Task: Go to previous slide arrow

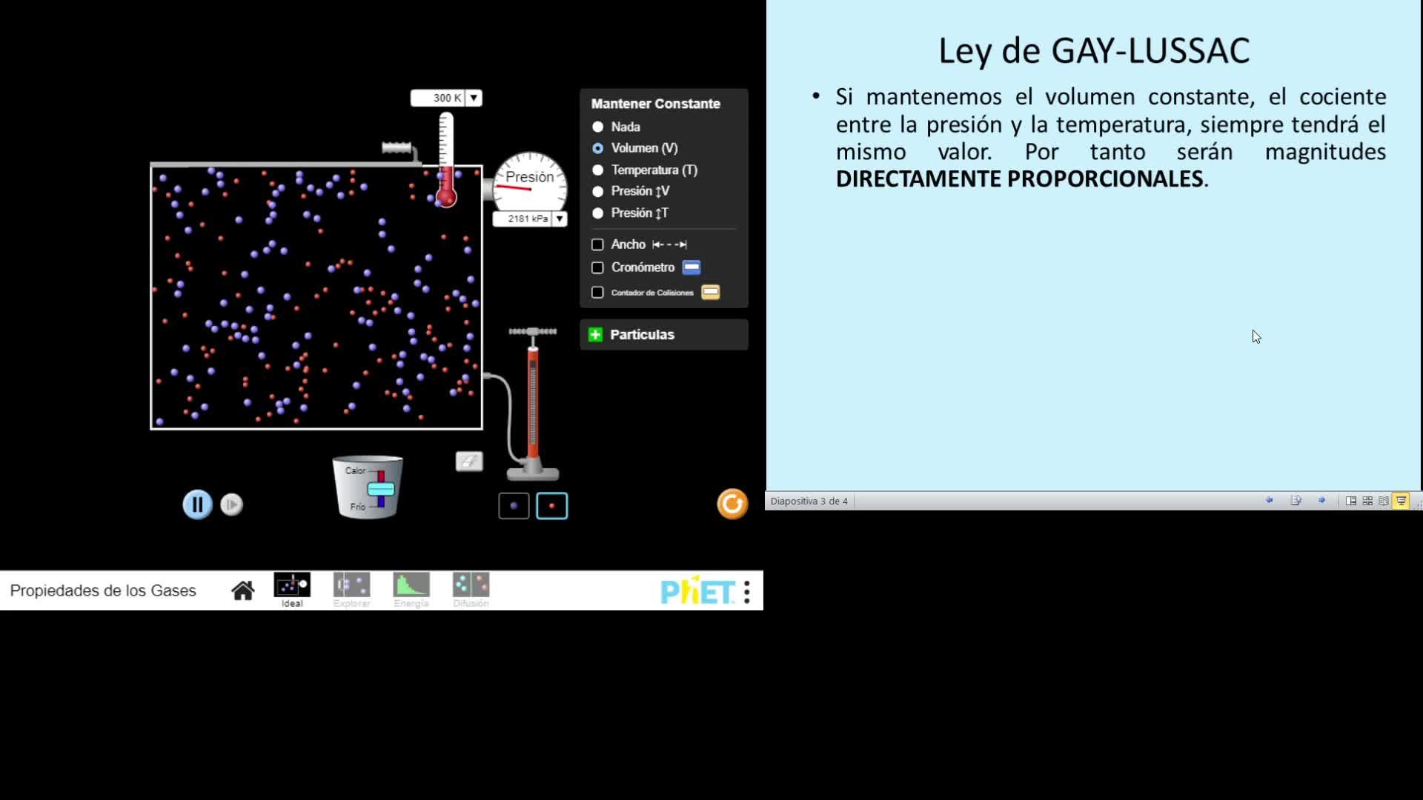Action: tap(1269, 501)
